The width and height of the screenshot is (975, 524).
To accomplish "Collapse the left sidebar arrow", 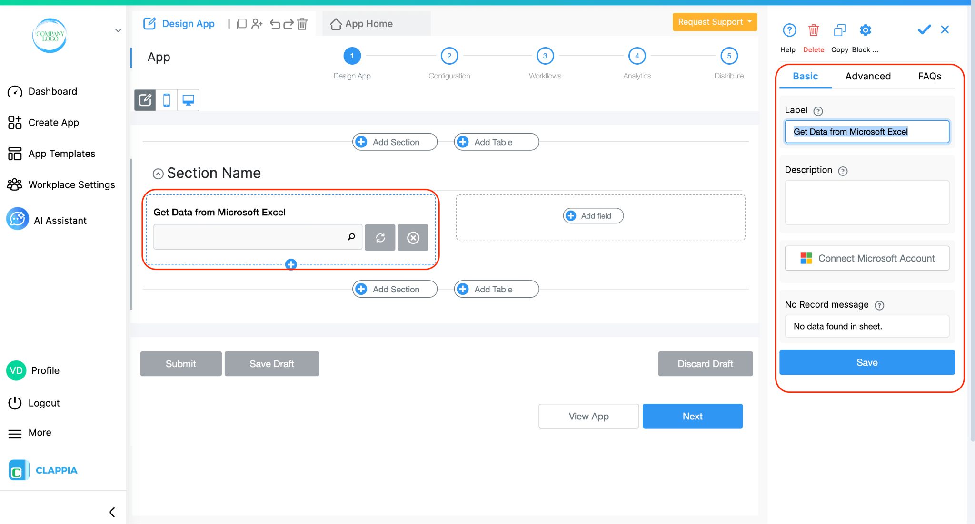I will pyautogui.click(x=112, y=512).
